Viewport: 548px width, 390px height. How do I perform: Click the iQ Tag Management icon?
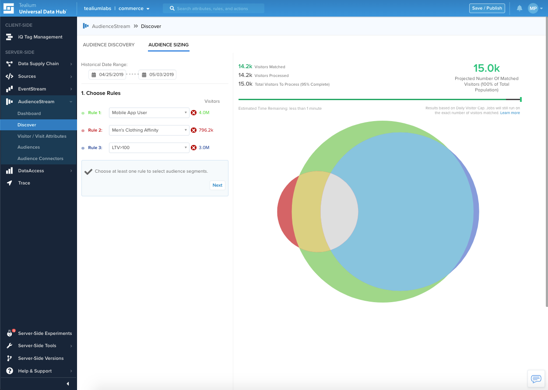(9, 37)
